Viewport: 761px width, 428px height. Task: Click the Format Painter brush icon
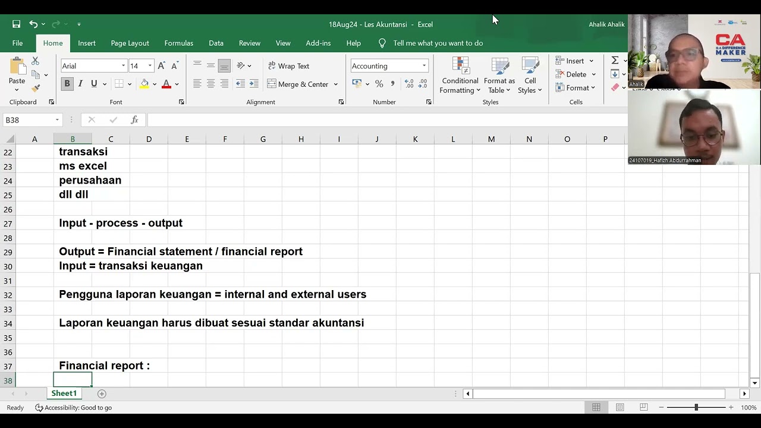(x=36, y=88)
